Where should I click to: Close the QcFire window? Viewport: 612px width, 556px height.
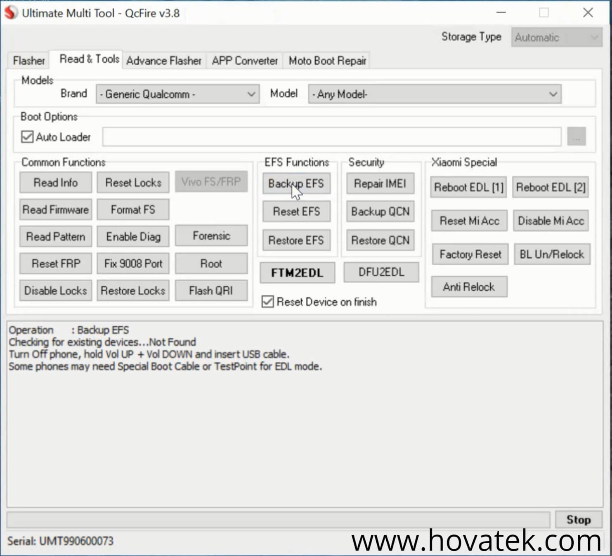pos(588,13)
